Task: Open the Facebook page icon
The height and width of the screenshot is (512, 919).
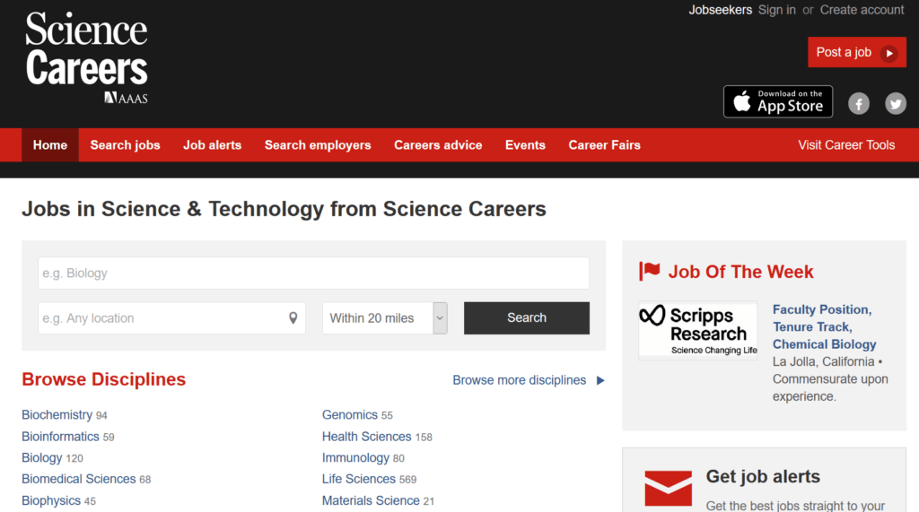Action: click(x=859, y=104)
